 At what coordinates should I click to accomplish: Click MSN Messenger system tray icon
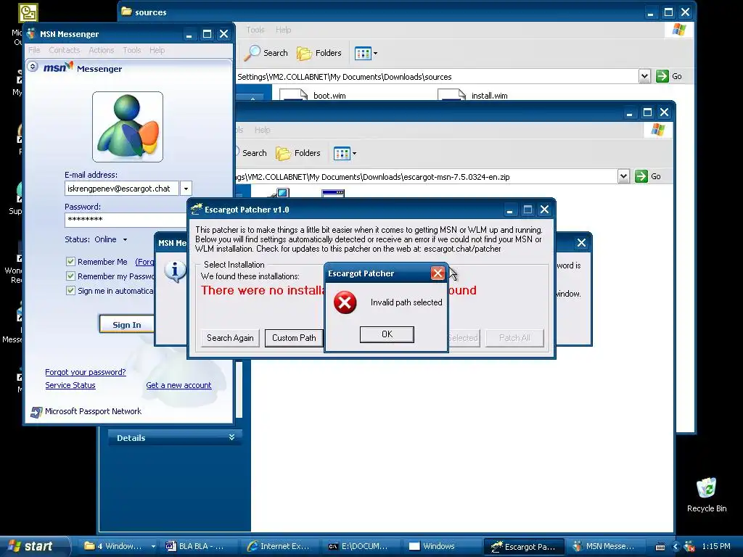689,547
